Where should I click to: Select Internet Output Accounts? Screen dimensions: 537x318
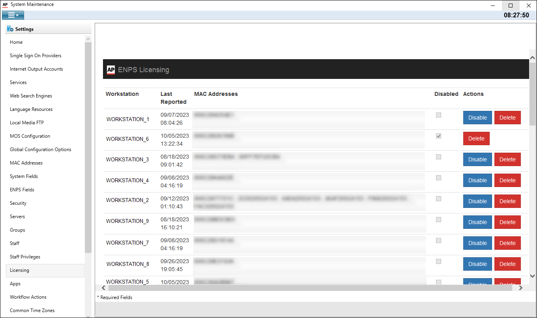(36, 69)
